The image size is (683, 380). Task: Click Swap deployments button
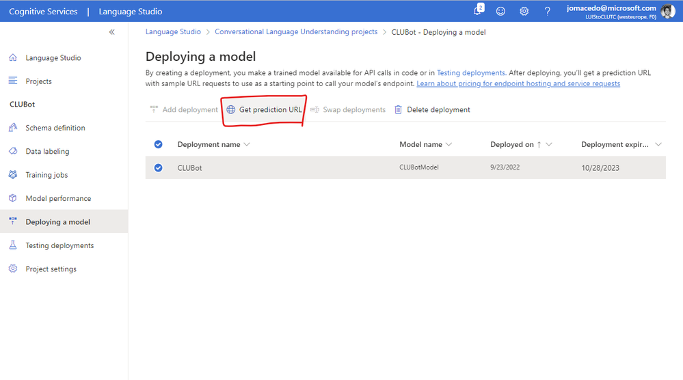point(347,109)
